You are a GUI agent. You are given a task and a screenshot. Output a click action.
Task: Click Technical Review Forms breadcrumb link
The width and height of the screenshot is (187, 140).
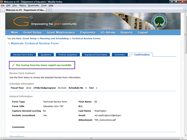pos(86,38)
